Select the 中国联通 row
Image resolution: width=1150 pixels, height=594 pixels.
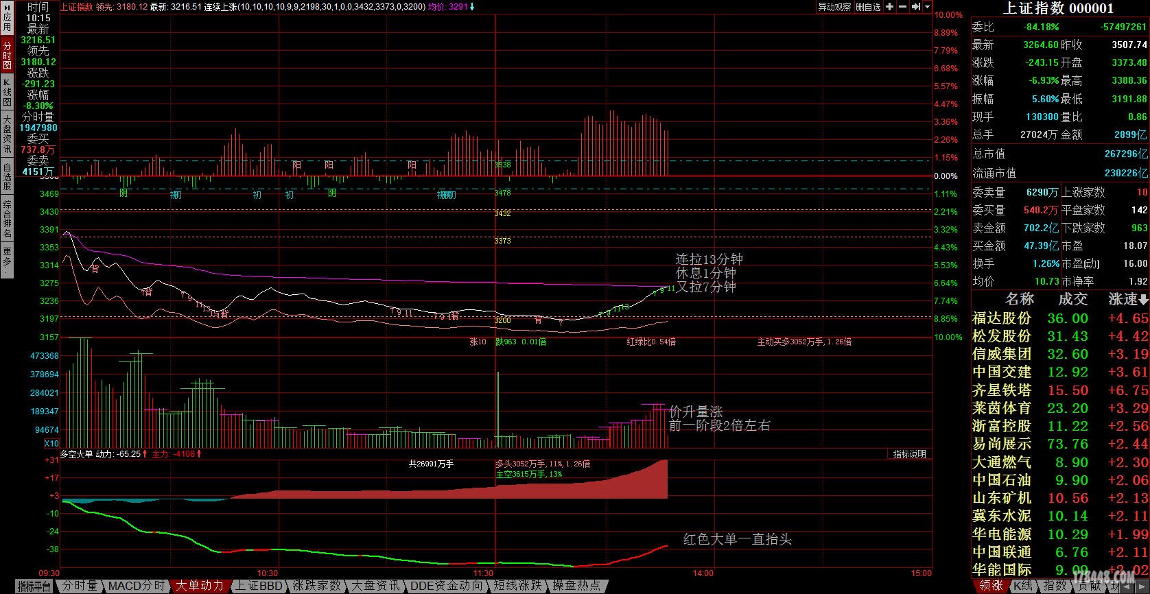[1060, 552]
